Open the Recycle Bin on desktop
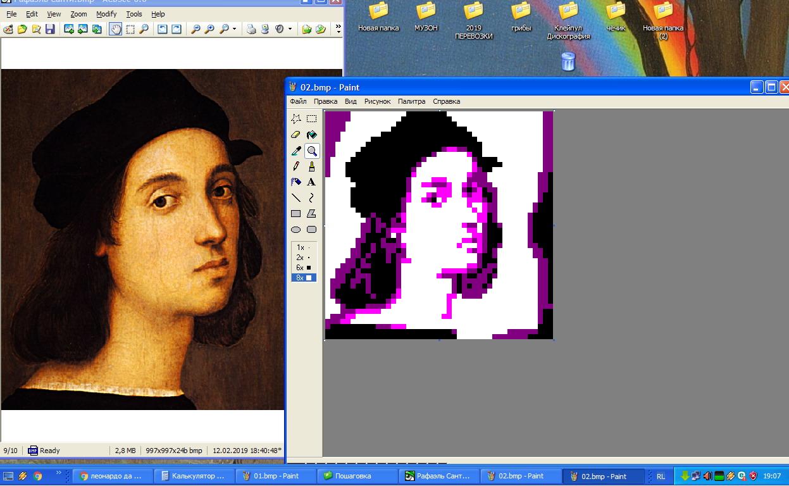 (x=568, y=61)
